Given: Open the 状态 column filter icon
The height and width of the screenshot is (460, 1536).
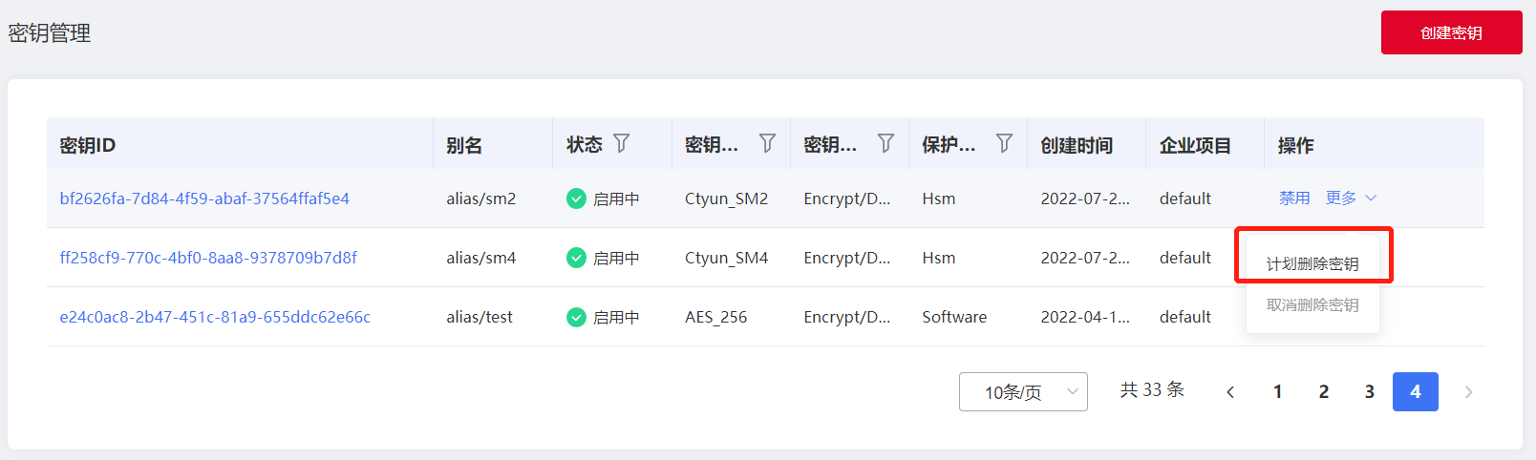Looking at the screenshot, I should pos(622,143).
